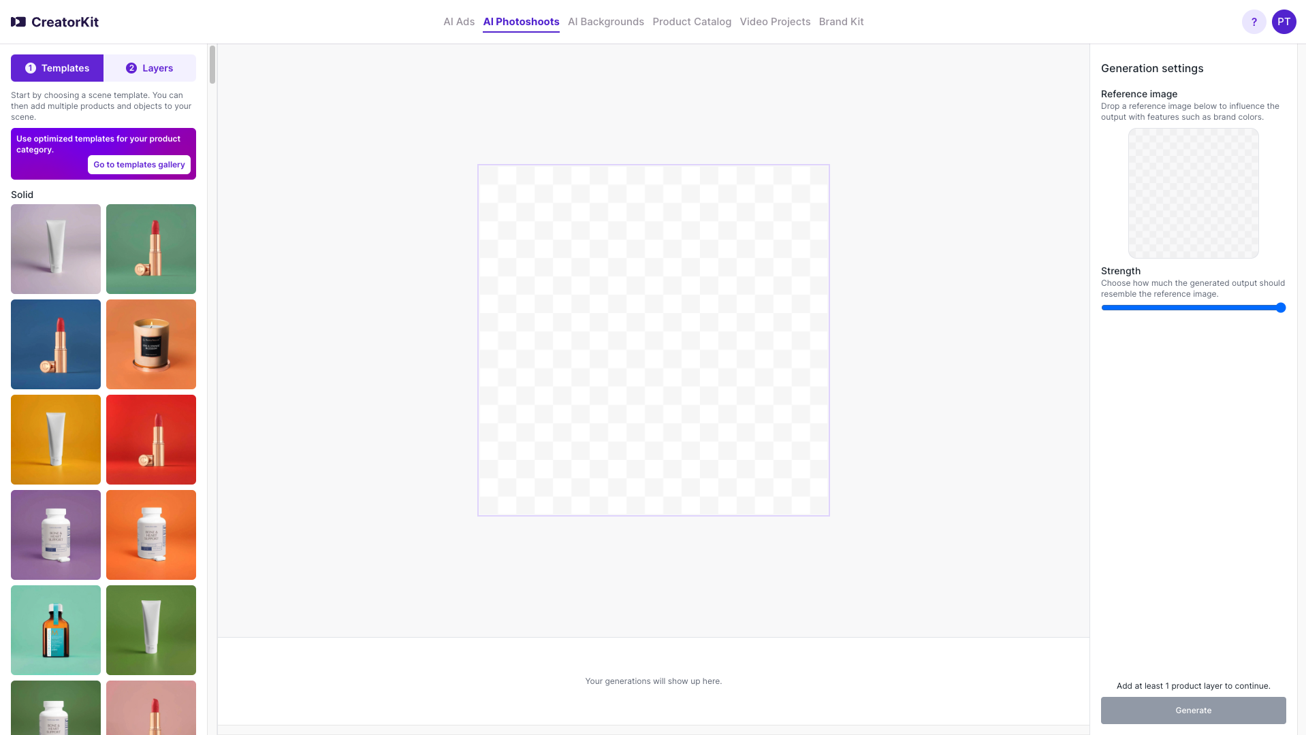Navigate to Video Projects
Screen dimensions: 1306x735
point(774,22)
